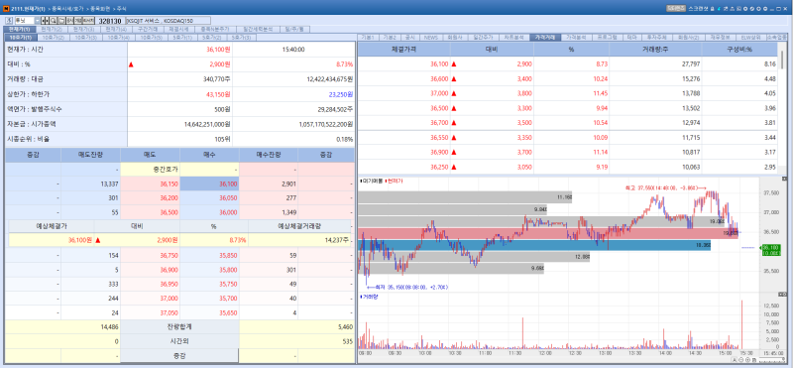Viewport: 793px width, 368px height.
Task: Click the 37,000 row in price table
Action: tap(567, 93)
